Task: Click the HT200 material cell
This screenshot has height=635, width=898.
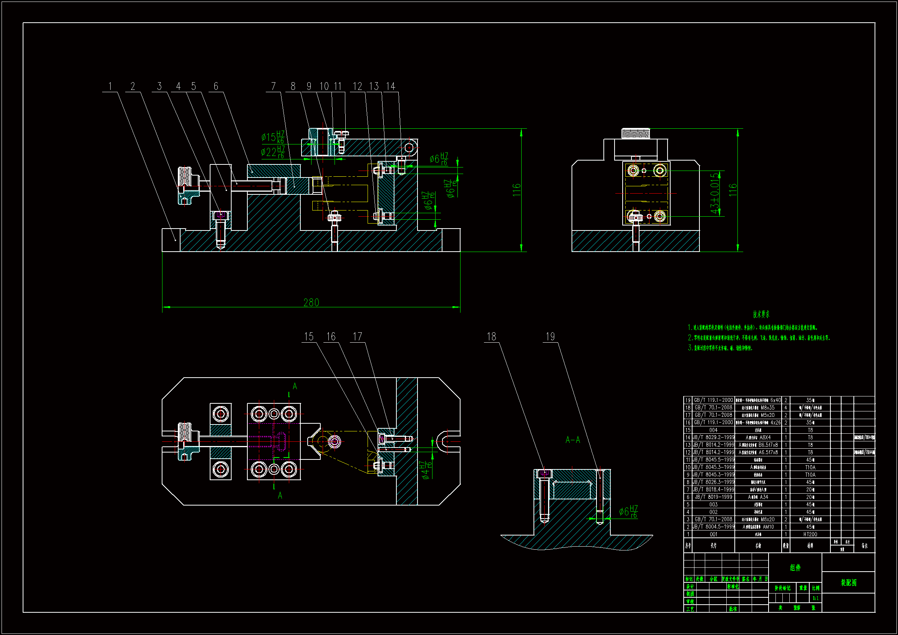Action: click(x=810, y=534)
